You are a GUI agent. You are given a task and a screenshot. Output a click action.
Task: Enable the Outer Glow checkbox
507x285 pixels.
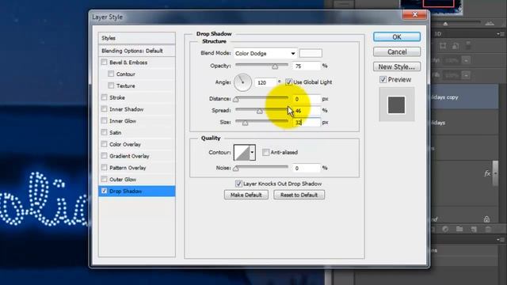pyautogui.click(x=104, y=179)
